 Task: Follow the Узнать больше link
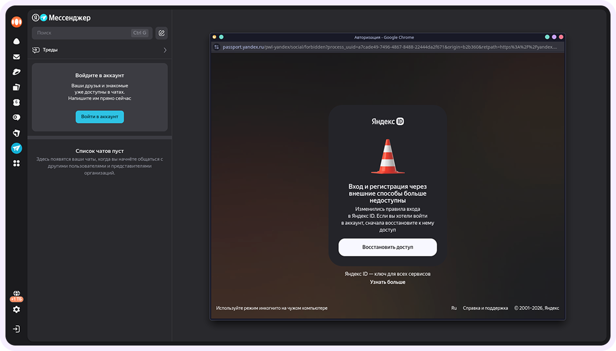click(388, 282)
